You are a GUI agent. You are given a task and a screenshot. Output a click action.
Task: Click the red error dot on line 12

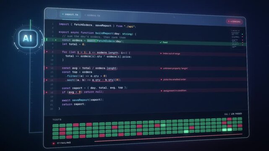click(47, 68)
